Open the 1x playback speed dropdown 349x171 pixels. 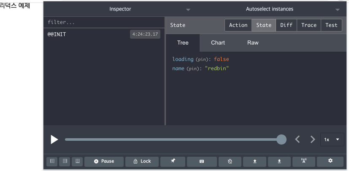click(332, 139)
